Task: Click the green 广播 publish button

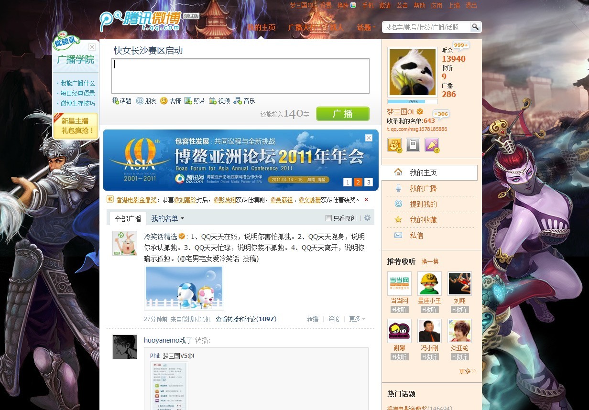Action: coord(343,114)
